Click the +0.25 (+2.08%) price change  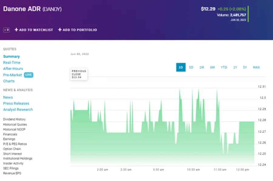(232, 9)
